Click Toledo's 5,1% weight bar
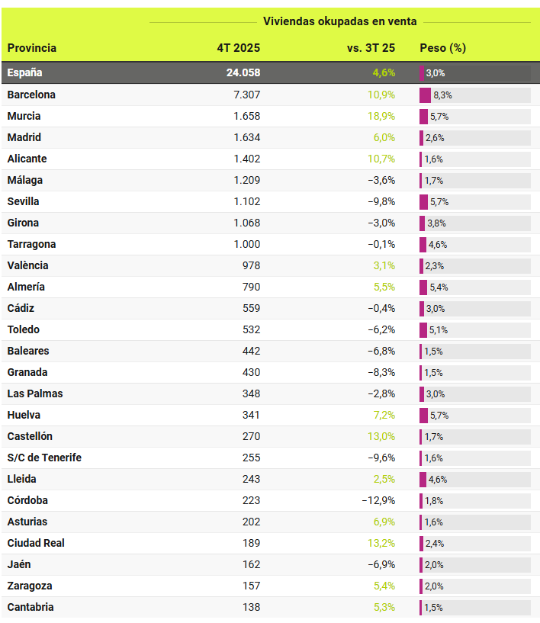Image resolution: width=540 pixels, height=623 pixels. 423,330
